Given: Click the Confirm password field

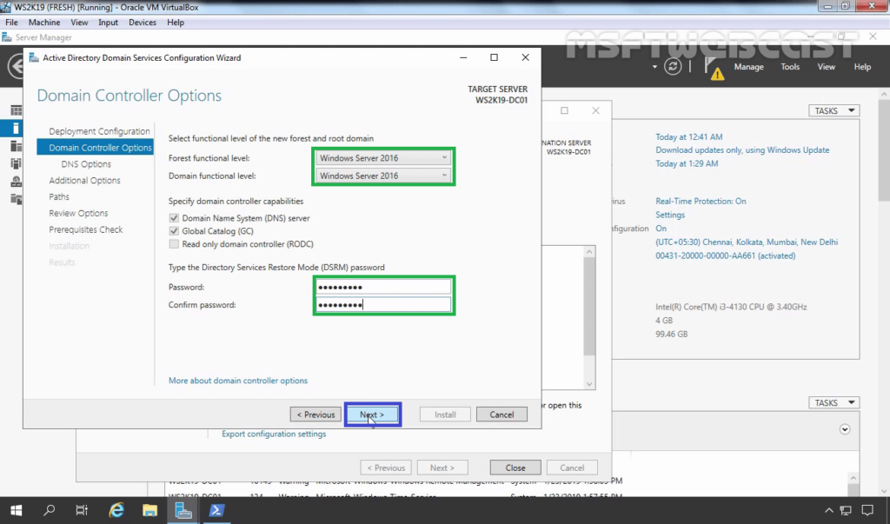Looking at the screenshot, I should [383, 305].
